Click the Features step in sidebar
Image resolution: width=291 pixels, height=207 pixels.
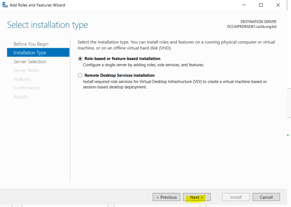[22, 79]
